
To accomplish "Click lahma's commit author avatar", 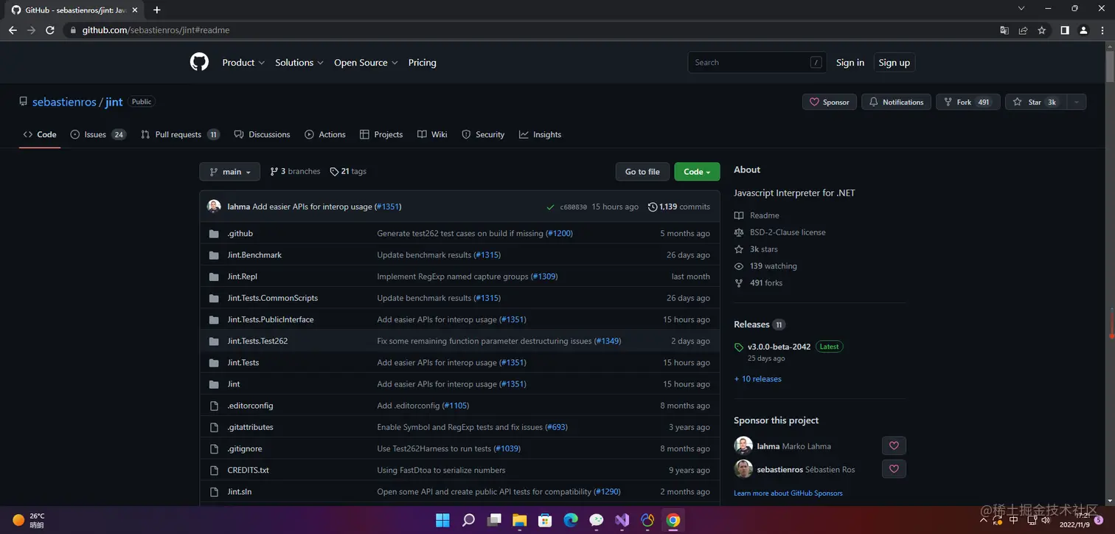I will (x=214, y=207).
